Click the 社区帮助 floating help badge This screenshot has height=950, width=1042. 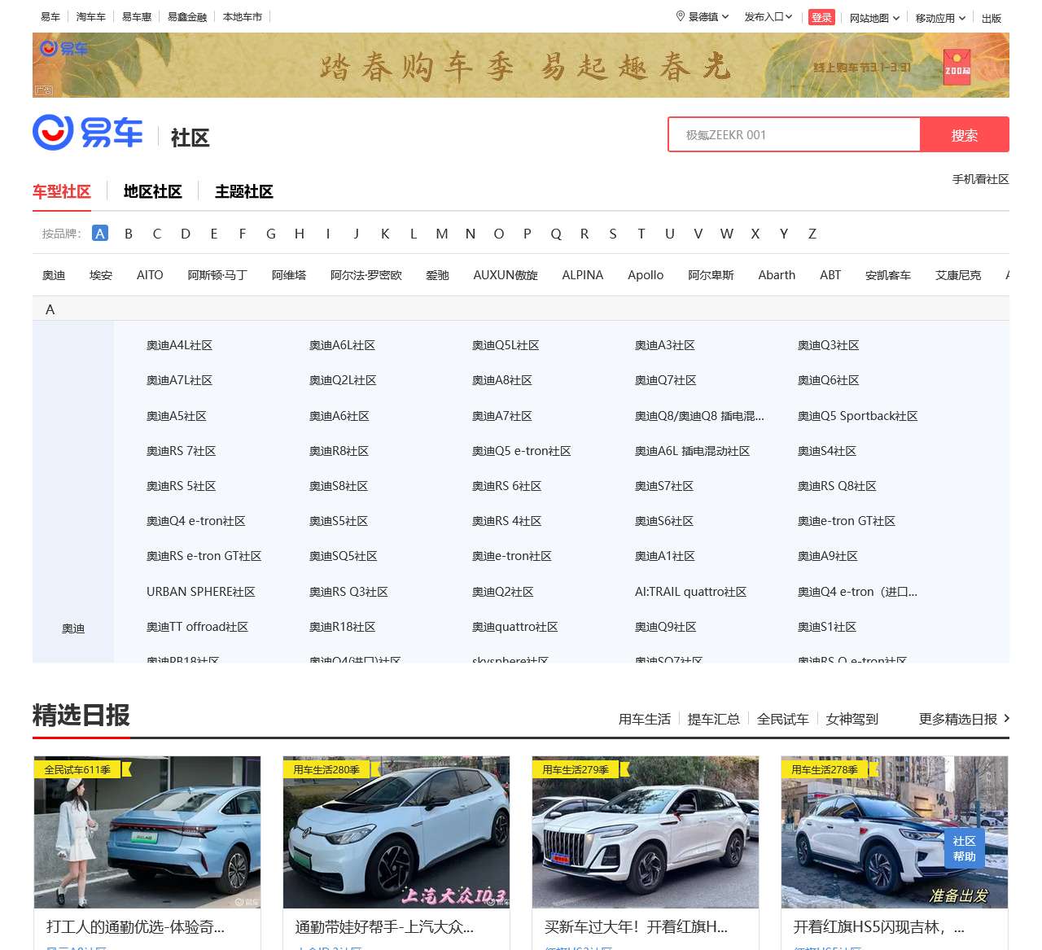(965, 848)
